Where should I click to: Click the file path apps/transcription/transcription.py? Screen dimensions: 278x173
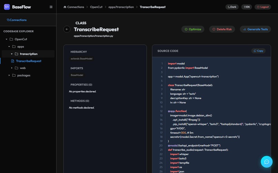(x=93, y=36)
